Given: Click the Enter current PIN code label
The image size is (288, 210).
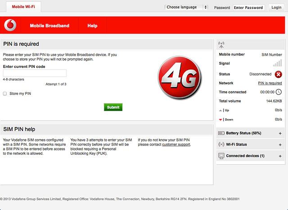Looking at the screenshot, I should point(24,67).
